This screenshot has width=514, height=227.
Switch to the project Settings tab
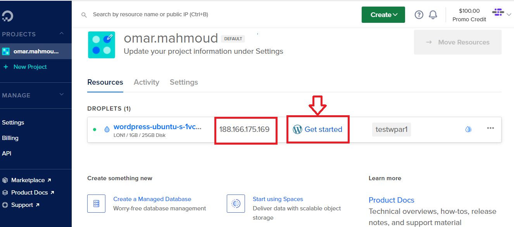pos(184,82)
